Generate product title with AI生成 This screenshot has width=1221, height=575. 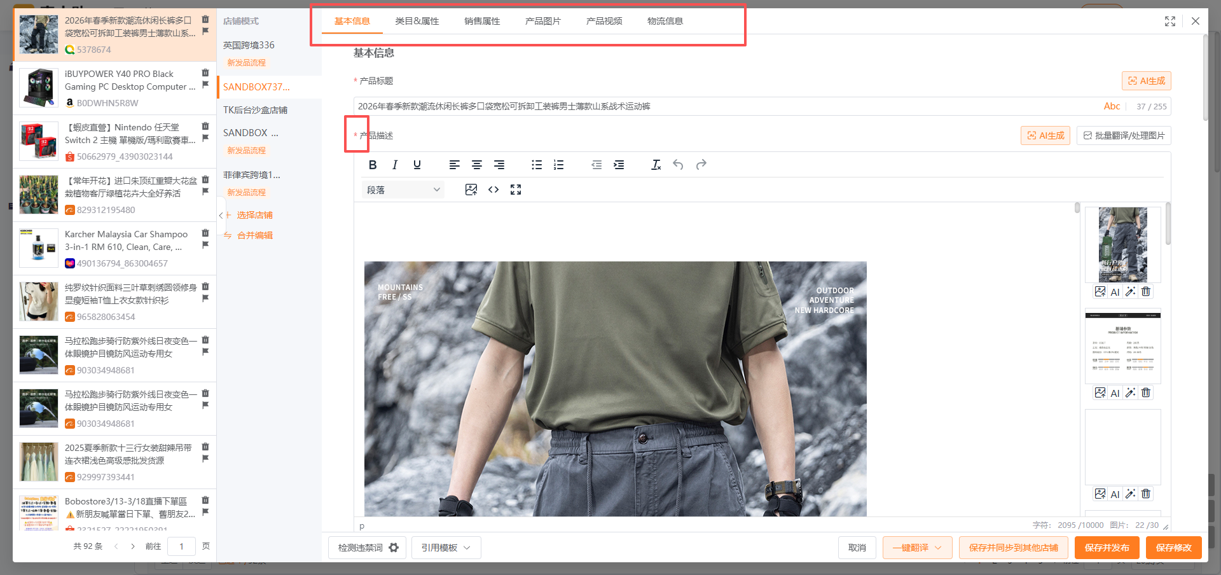[1146, 81]
